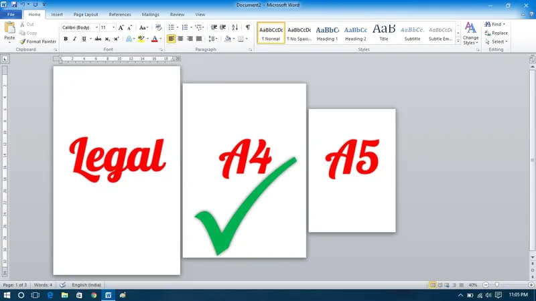Toggle Italic formatting
This screenshot has width=536, height=301.
(74, 39)
